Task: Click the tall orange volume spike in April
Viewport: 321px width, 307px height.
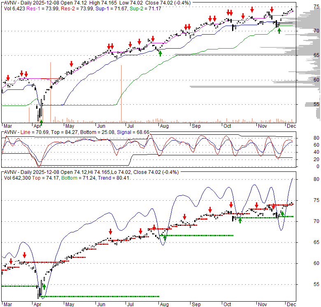Action: point(50,91)
